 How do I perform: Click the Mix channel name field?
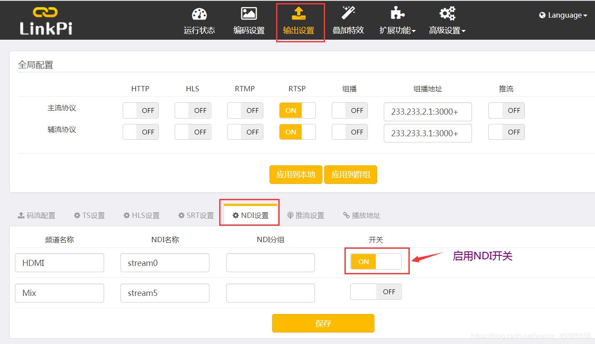point(60,293)
